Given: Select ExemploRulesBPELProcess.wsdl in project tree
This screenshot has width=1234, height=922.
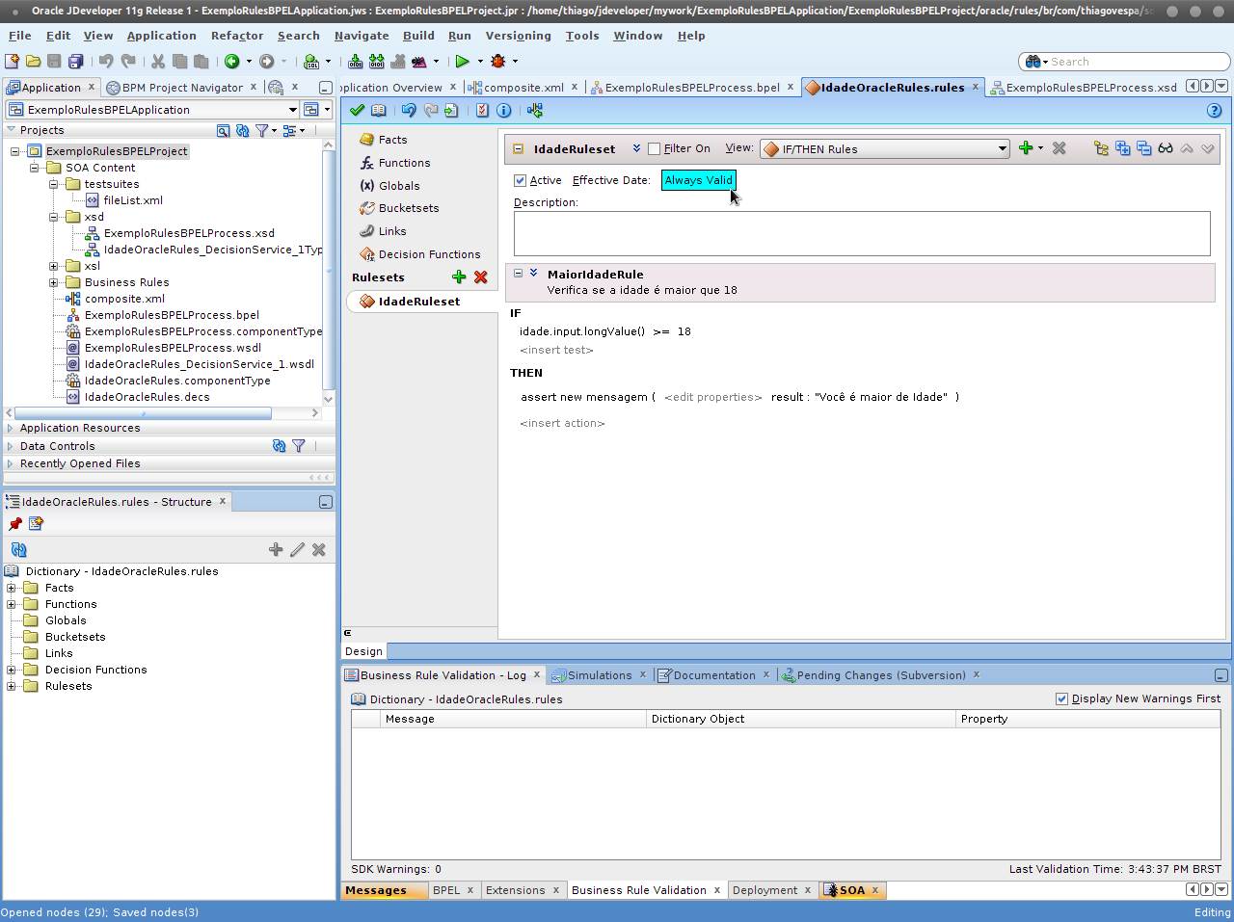Looking at the screenshot, I should click(173, 348).
